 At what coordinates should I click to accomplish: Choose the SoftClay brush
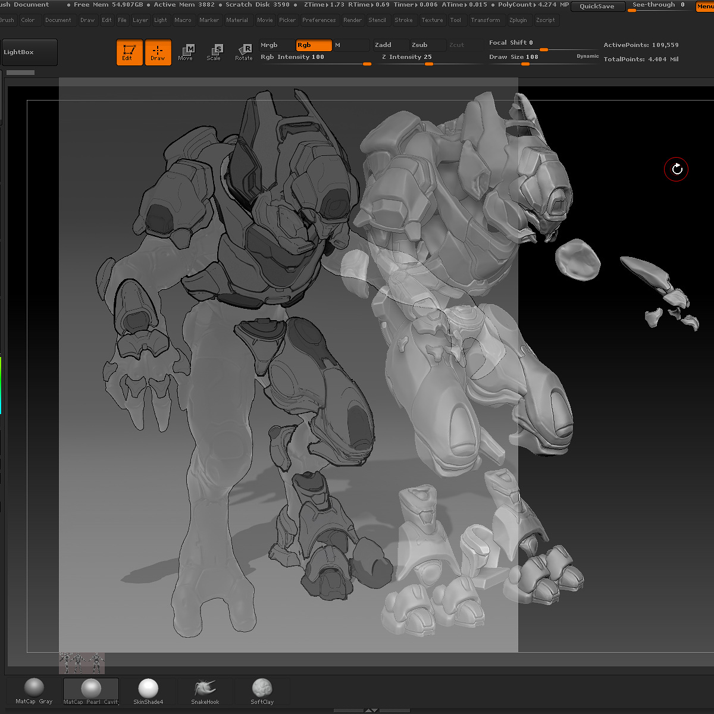pyautogui.click(x=262, y=691)
